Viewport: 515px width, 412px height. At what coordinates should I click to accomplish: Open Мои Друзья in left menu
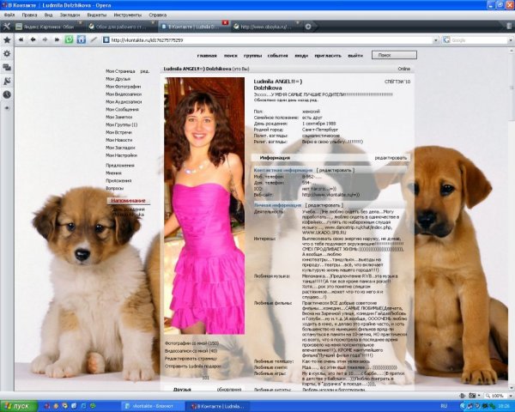point(118,79)
